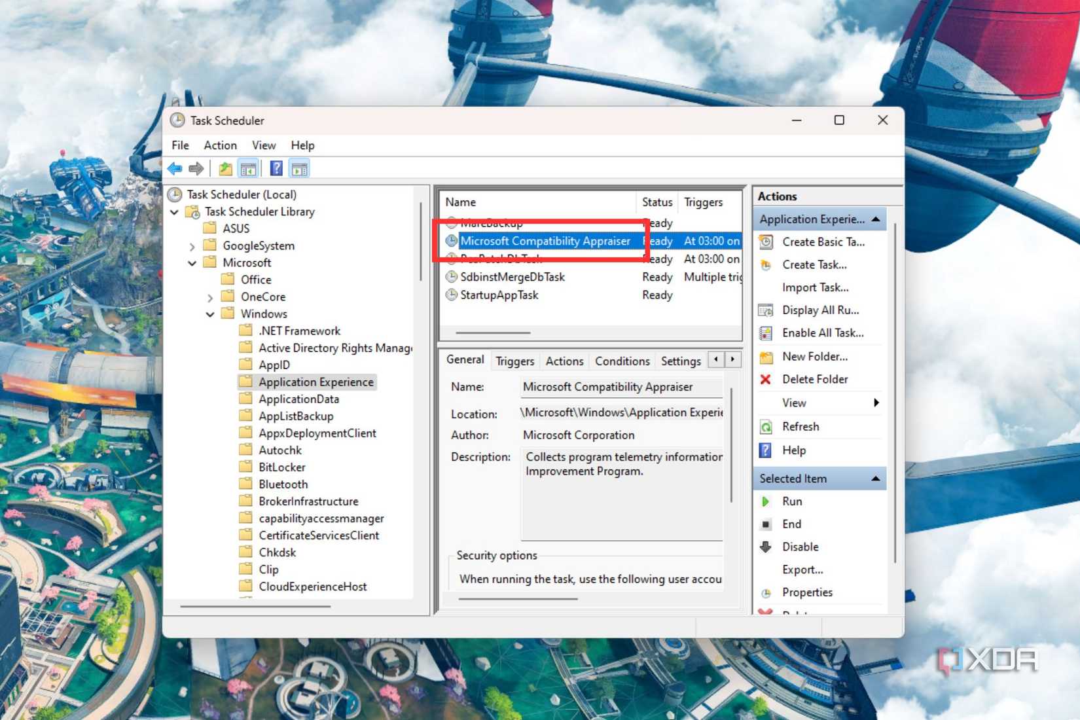Viewport: 1080px width, 720px height.
Task: Open the Action menu
Action: [x=220, y=145]
